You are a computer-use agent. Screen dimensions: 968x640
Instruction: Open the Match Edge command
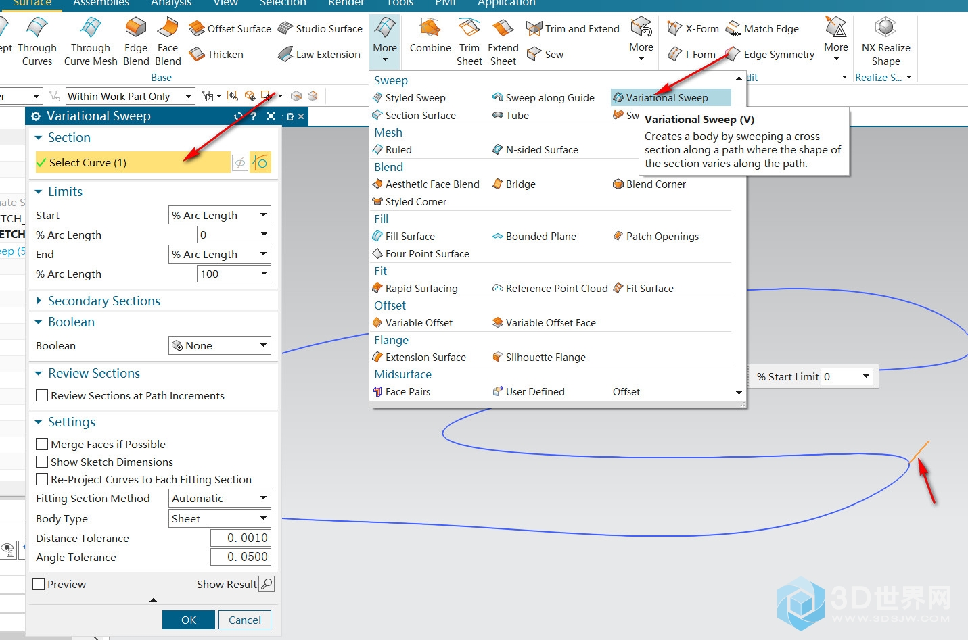pos(762,28)
